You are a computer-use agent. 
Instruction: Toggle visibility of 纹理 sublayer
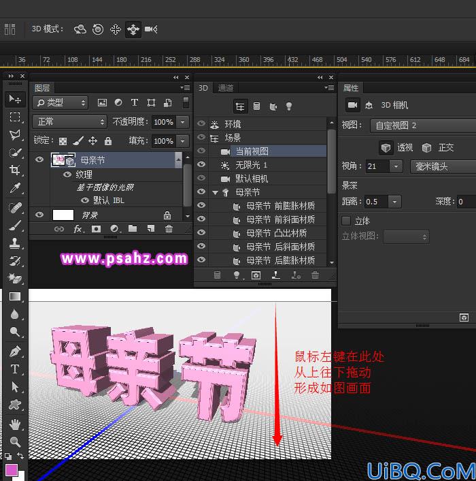pyautogui.click(x=67, y=174)
